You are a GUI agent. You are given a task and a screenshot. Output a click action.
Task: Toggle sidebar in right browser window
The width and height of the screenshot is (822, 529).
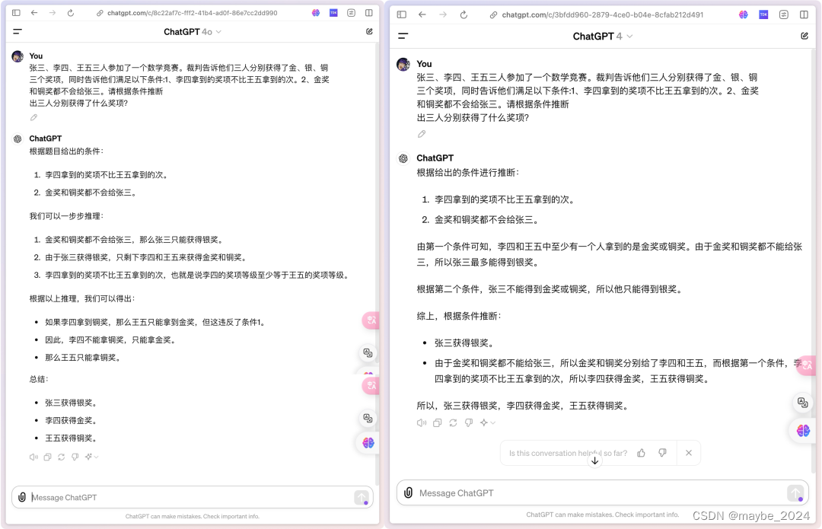402,14
